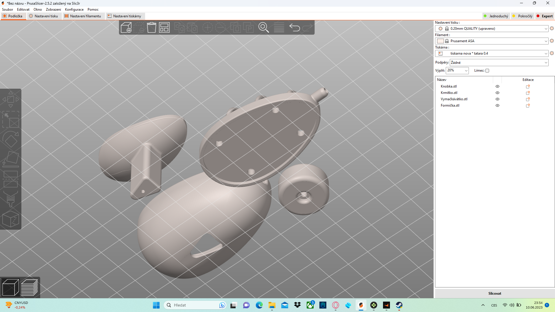Click the Arrange objects icon
This screenshot has width=555, height=312.
(164, 28)
